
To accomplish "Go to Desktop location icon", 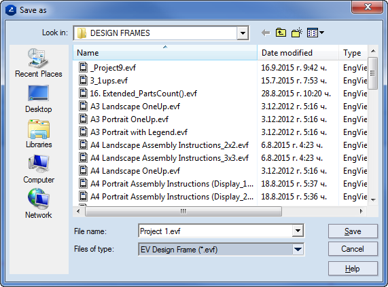I will (x=38, y=99).
